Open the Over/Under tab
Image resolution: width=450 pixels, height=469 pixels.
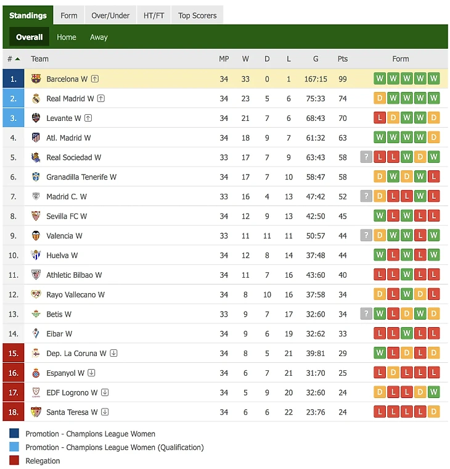[x=111, y=15]
